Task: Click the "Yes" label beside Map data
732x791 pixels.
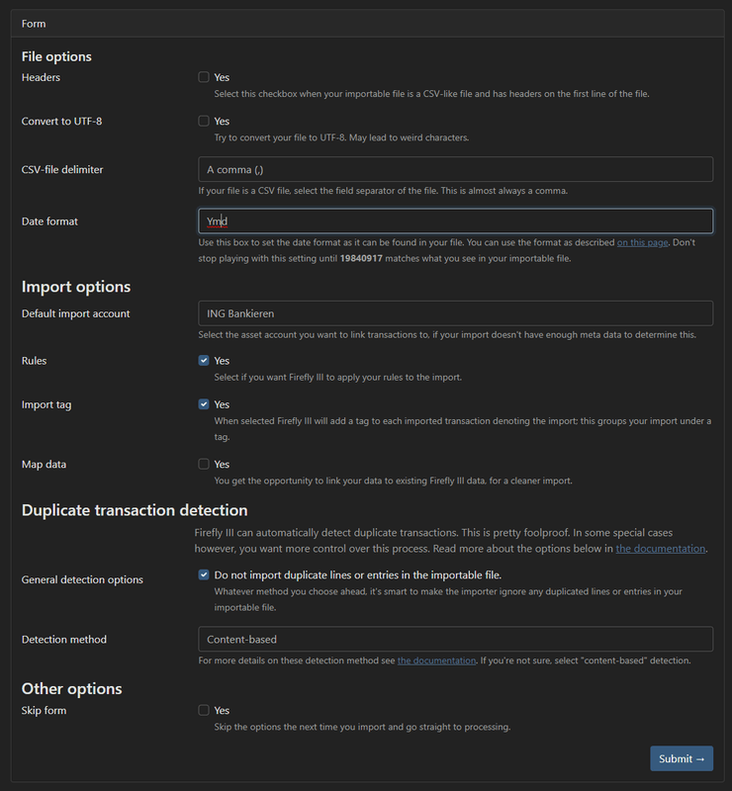Action: click(x=222, y=464)
